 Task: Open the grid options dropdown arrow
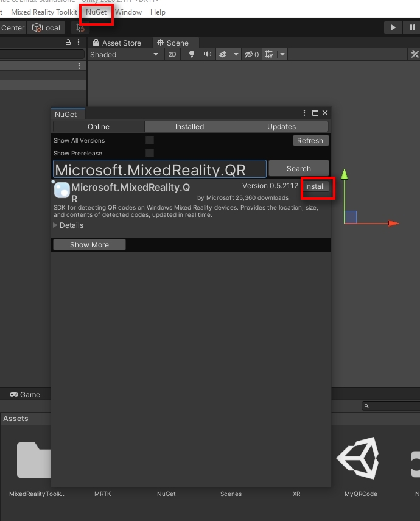(x=282, y=54)
